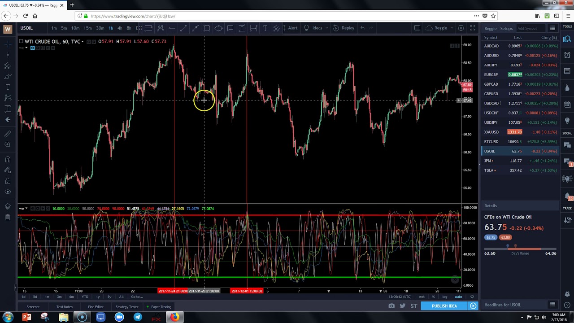The width and height of the screenshot is (574, 323).
Task: Click the play button beside Publish Idea
Action: click(473, 306)
